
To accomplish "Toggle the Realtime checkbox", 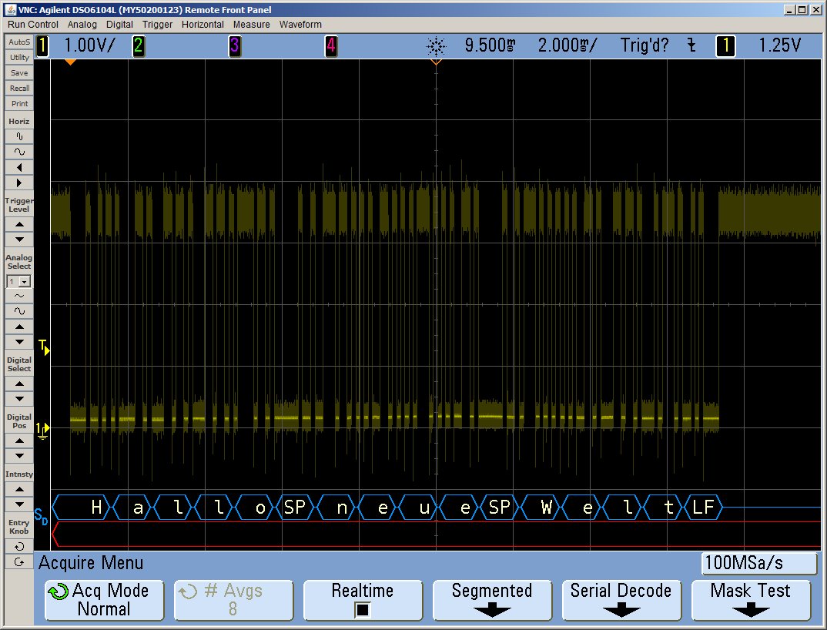I will click(x=362, y=610).
